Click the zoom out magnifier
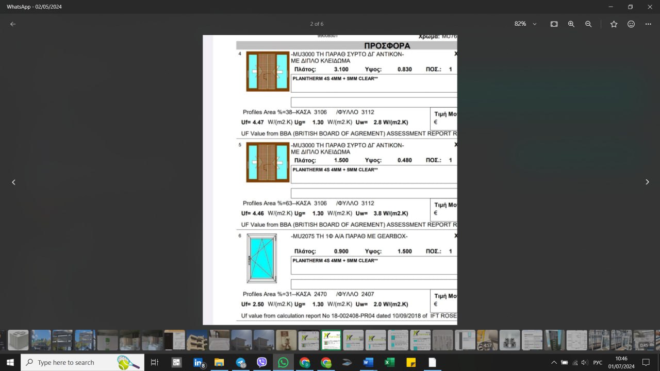The height and width of the screenshot is (371, 660). pyautogui.click(x=588, y=24)
